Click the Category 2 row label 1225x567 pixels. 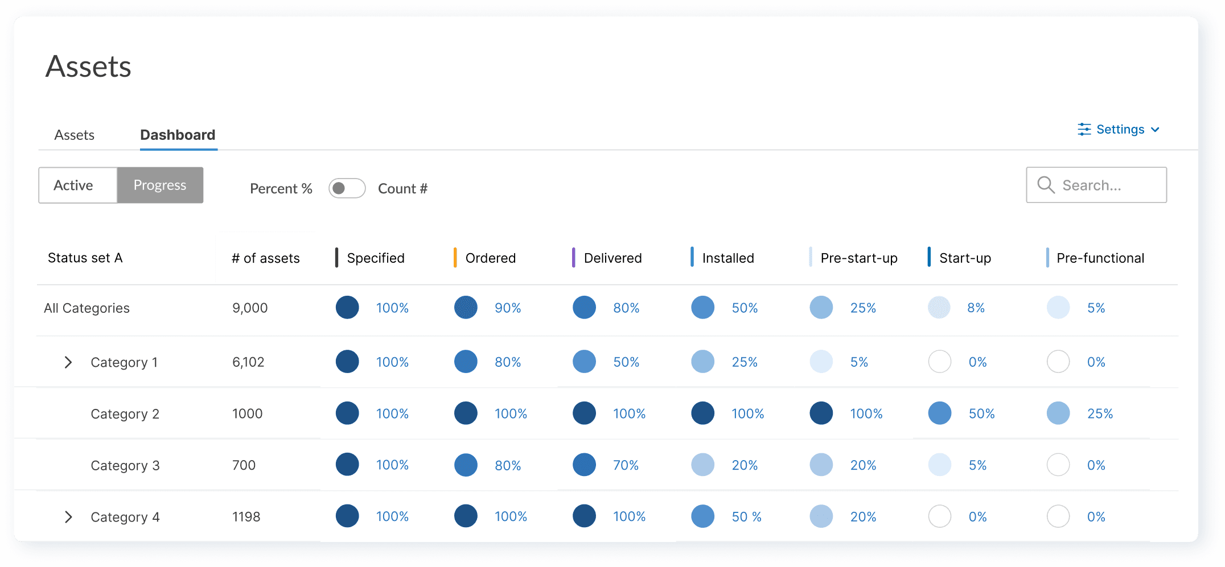point(125,414)
